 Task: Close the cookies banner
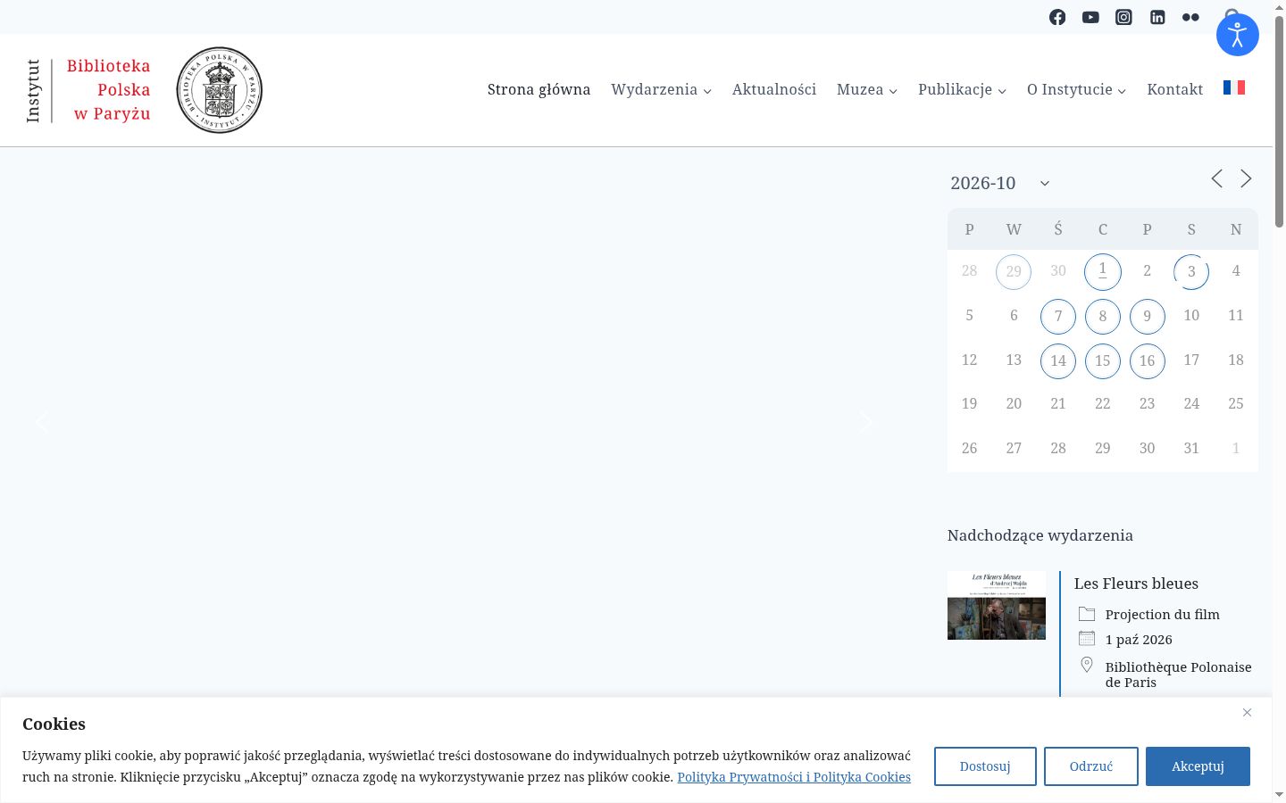pyautogui.click(x=1247, y=712)
